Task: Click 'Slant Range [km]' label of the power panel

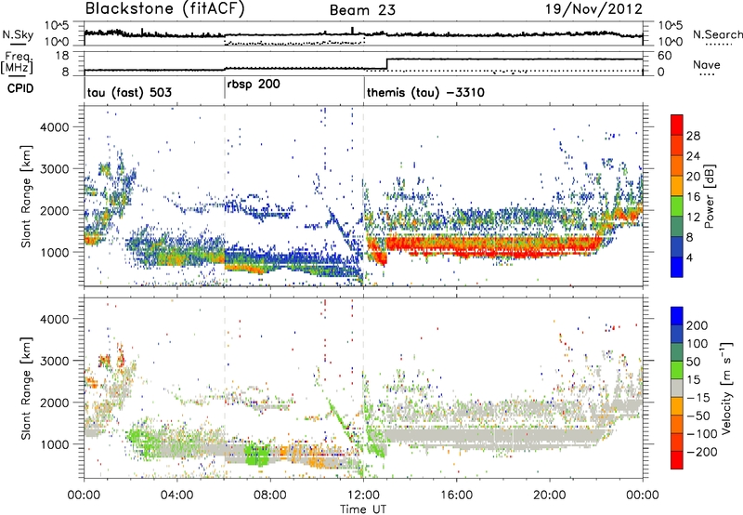Action: pyautogui.click(x=26, y=196)
